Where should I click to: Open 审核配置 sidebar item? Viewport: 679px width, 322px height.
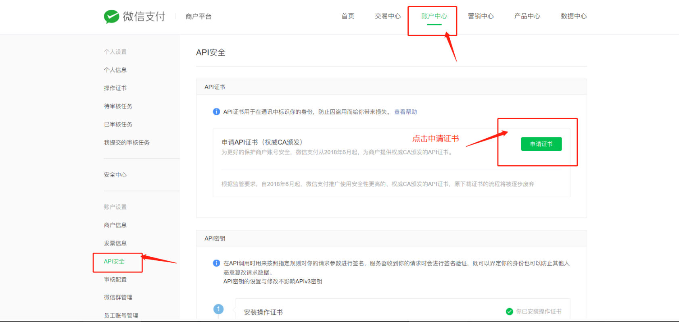pyautogui.click(x=115, y=279)
